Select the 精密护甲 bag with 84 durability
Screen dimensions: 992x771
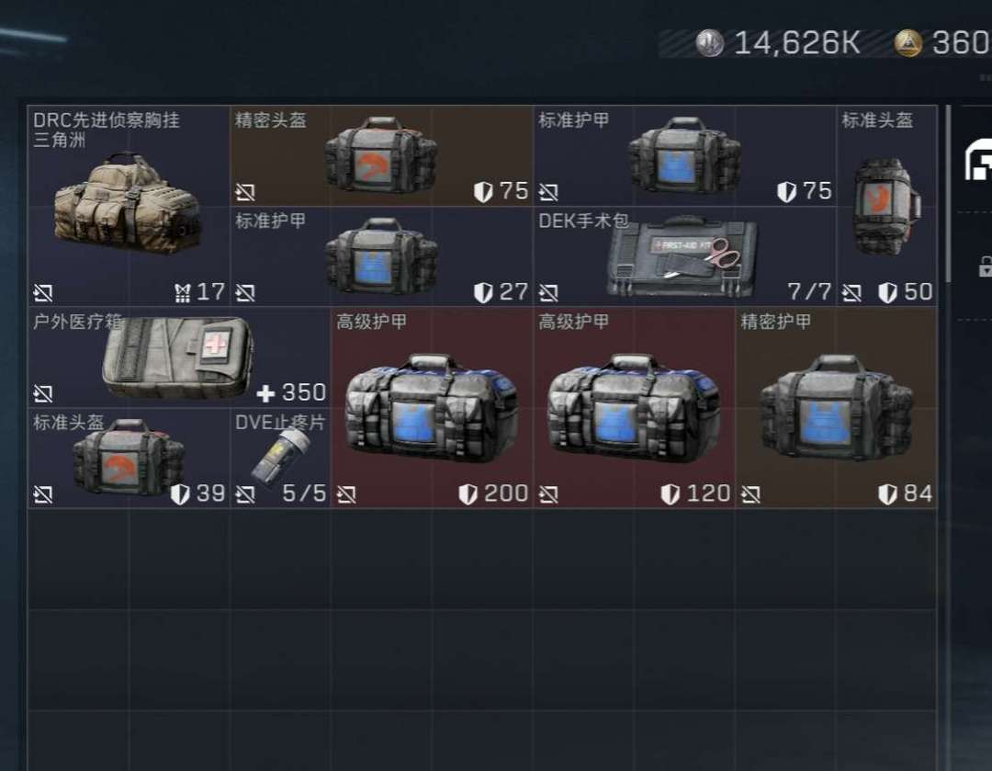(837, 408)
